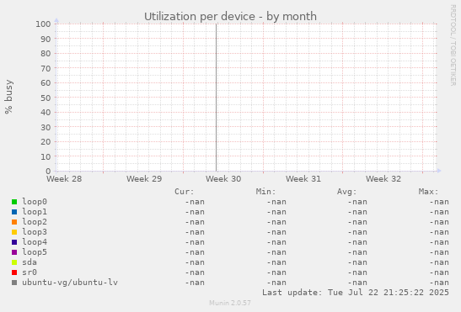This screenshot has width=461, height=312.
Task: Select the ubuntu-vg/ubuntu-lv device label
Action: coord(70,283)
